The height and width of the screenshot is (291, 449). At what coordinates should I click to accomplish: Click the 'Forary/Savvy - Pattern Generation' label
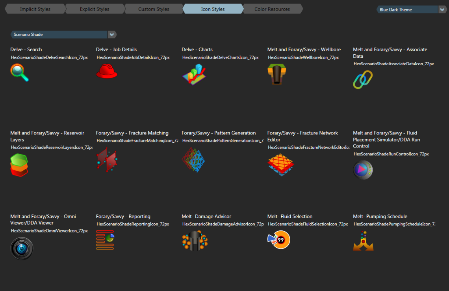point(219,133)
